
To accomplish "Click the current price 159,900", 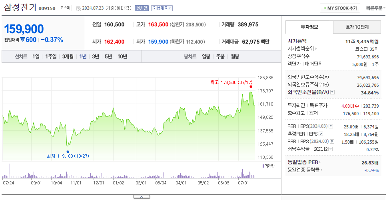I will point(24,29).
